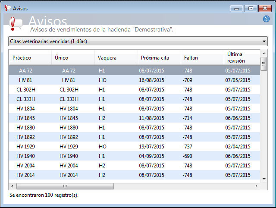
Task: Click the horizontal scrollbar thumb
Action: pos(65,186)
